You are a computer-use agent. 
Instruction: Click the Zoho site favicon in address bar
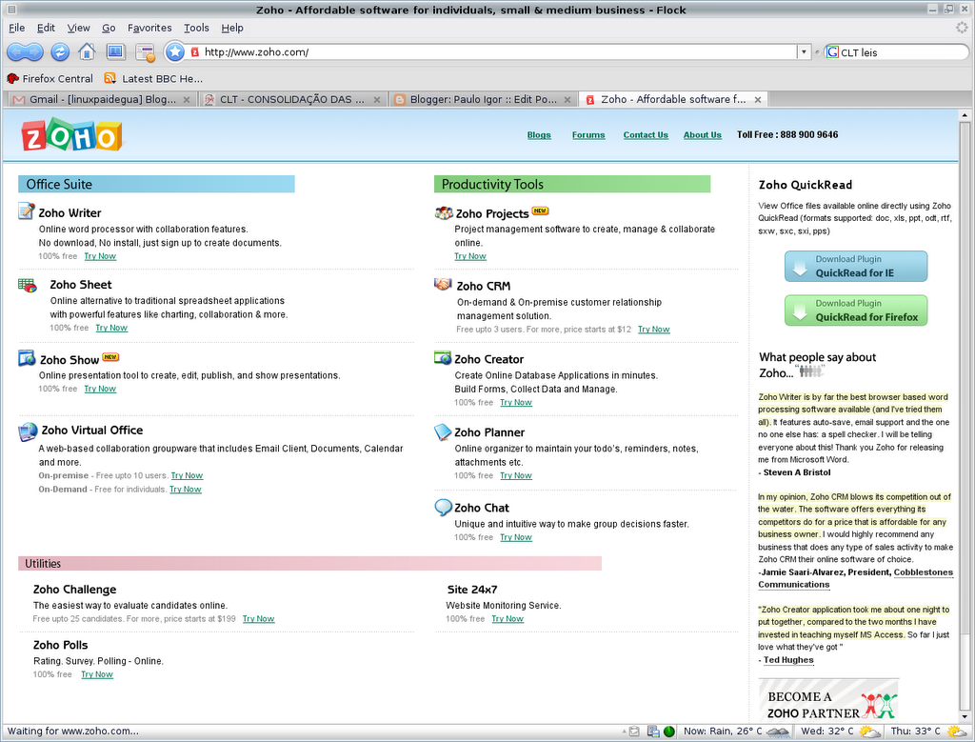click(x=194, y=52)
